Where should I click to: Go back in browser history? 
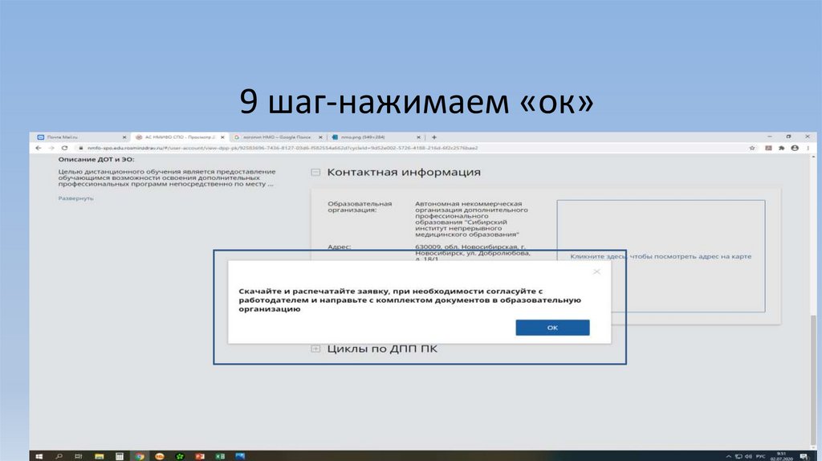click(x=39, y=148)
